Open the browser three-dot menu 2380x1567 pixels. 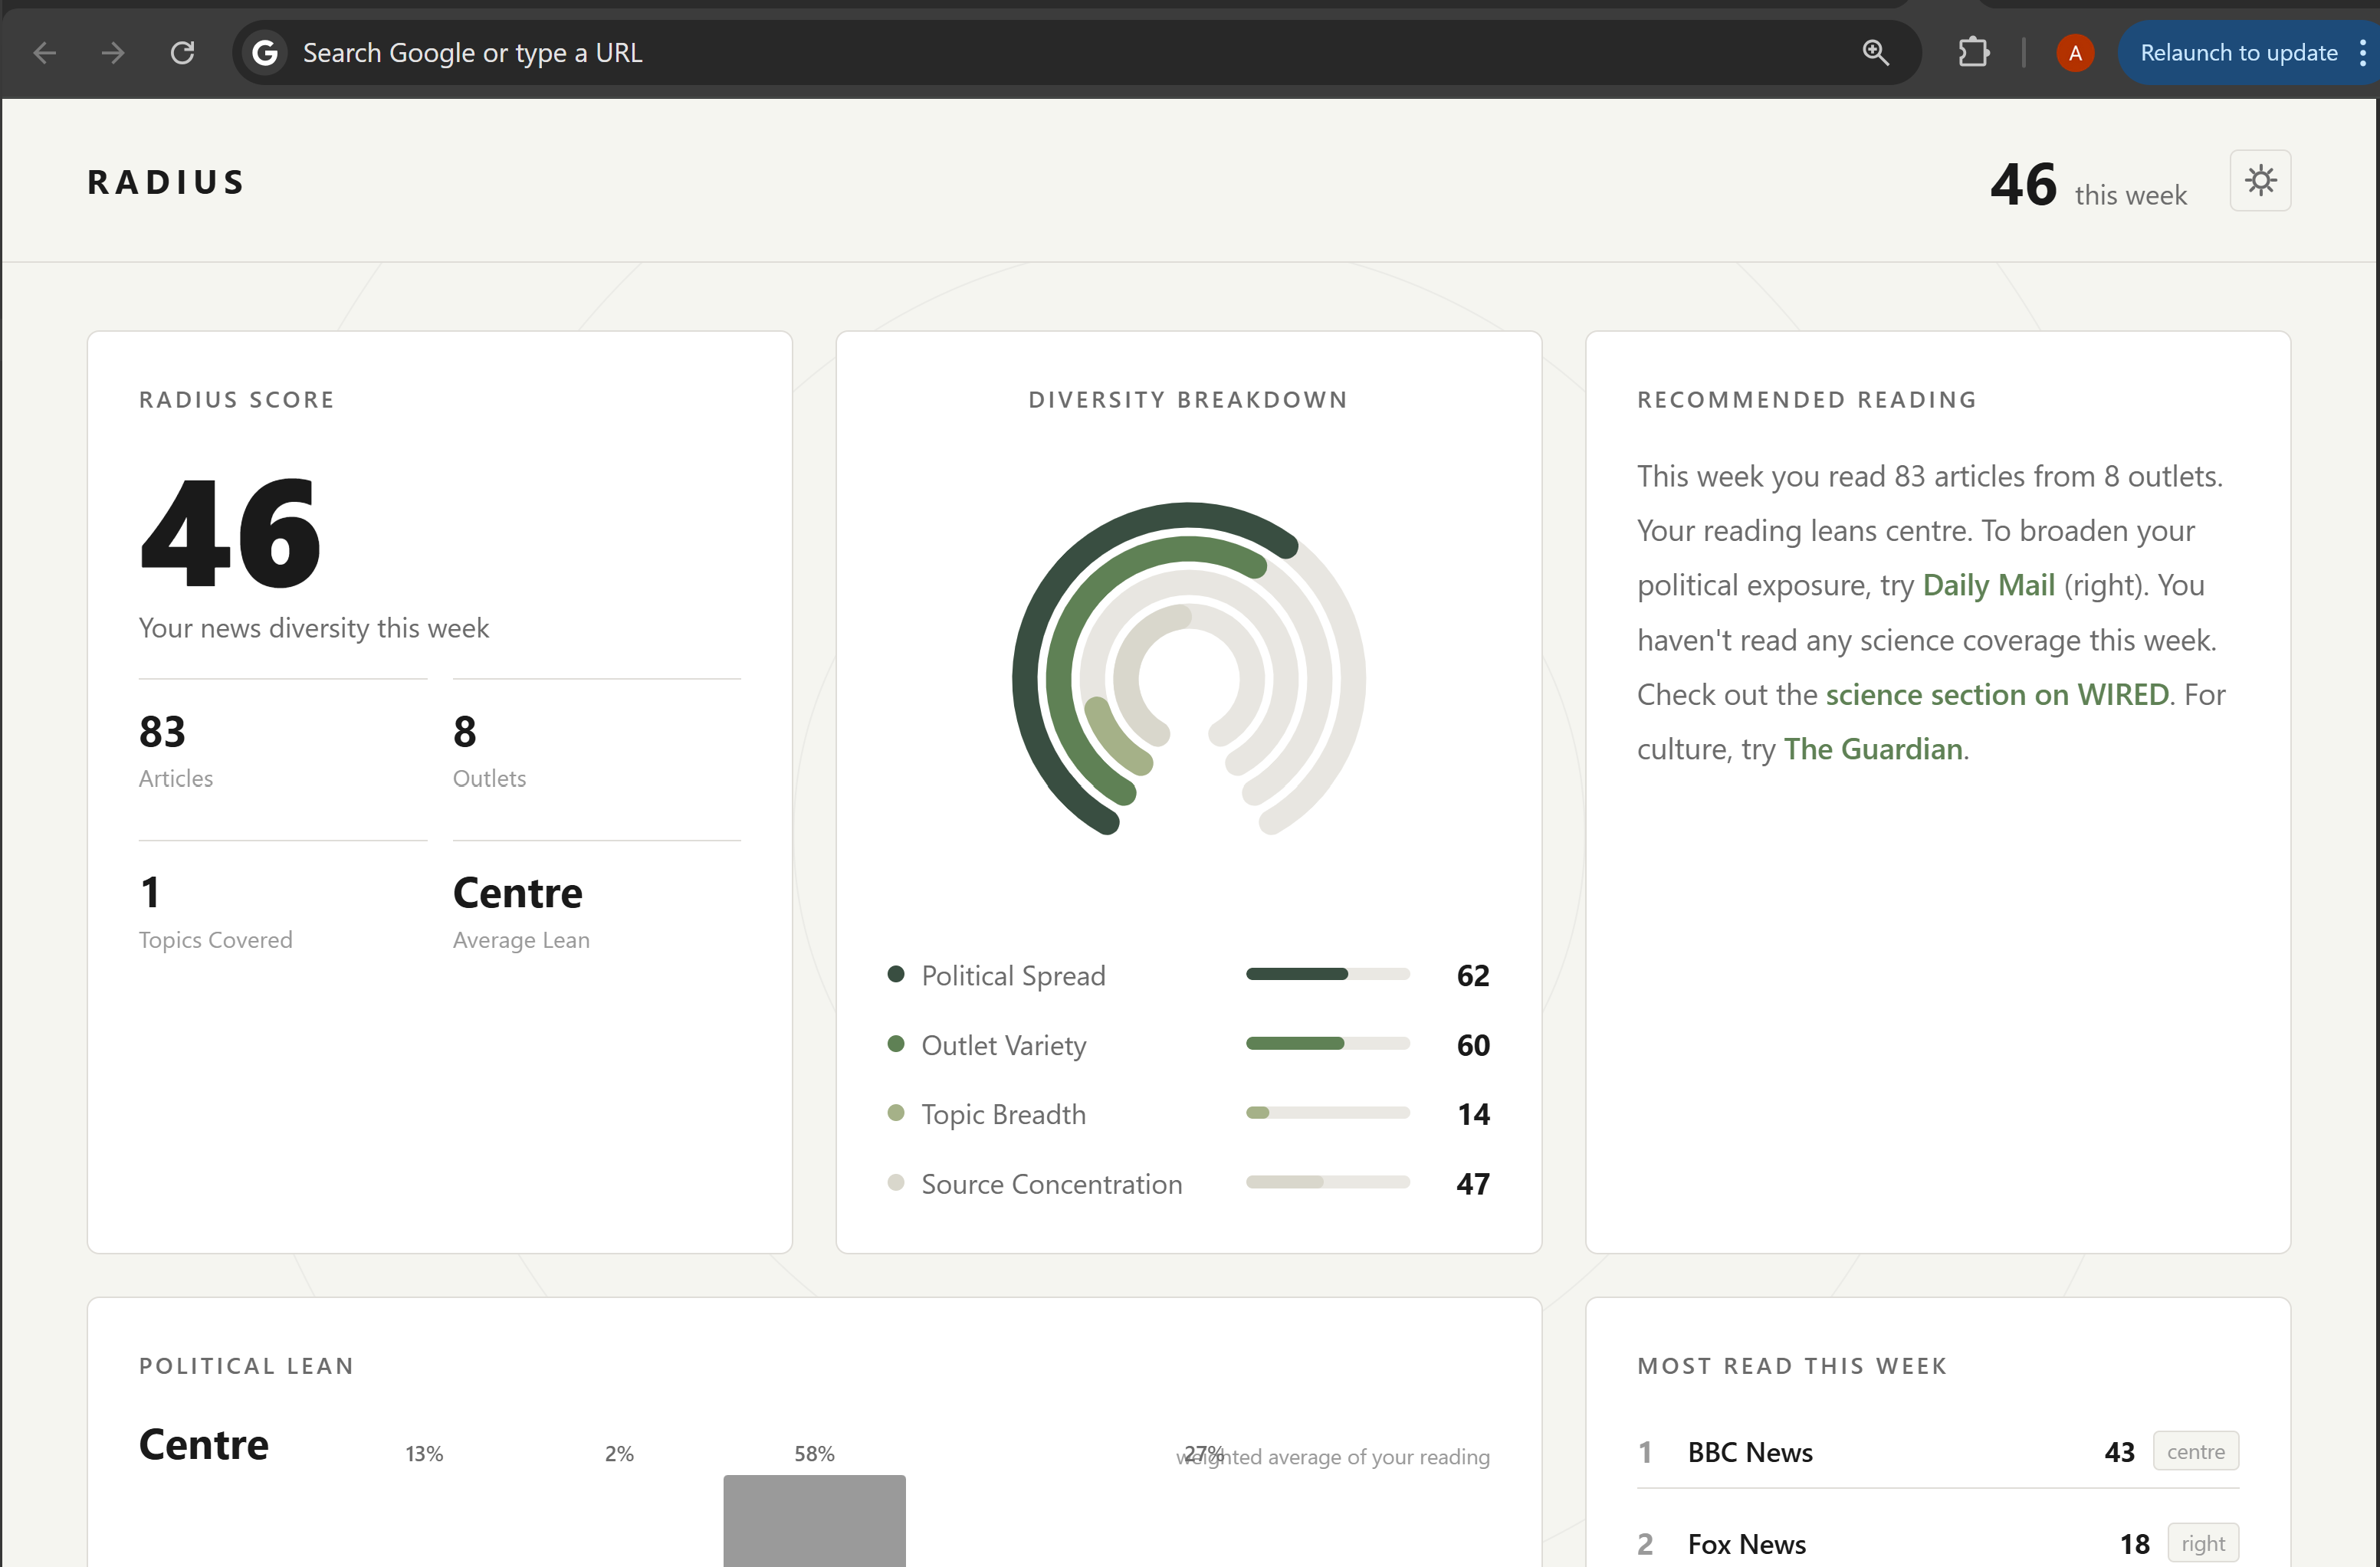pyautogui.click(x=2362, y=53)
